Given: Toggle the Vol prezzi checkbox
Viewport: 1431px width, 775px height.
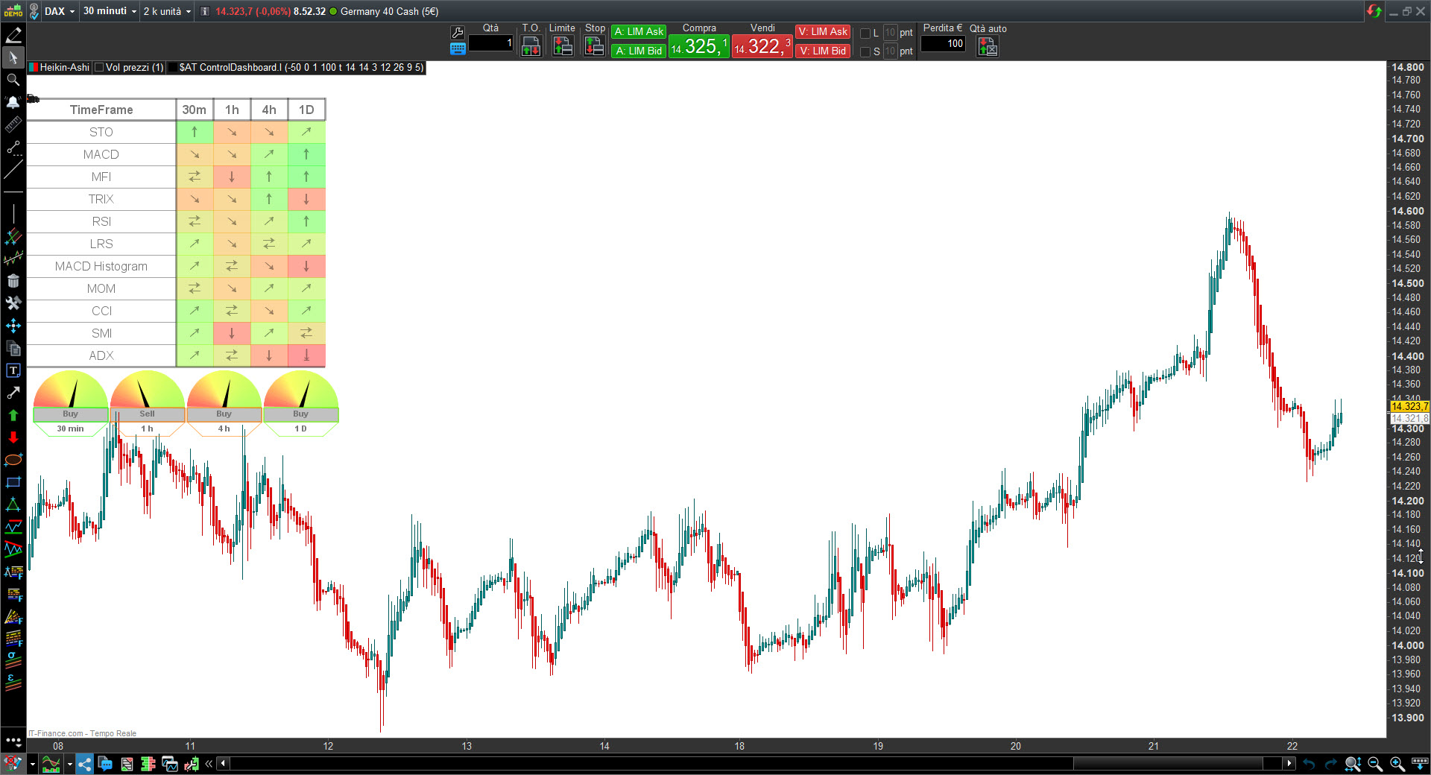Looking at the screenshot, I should pos(99,67).
